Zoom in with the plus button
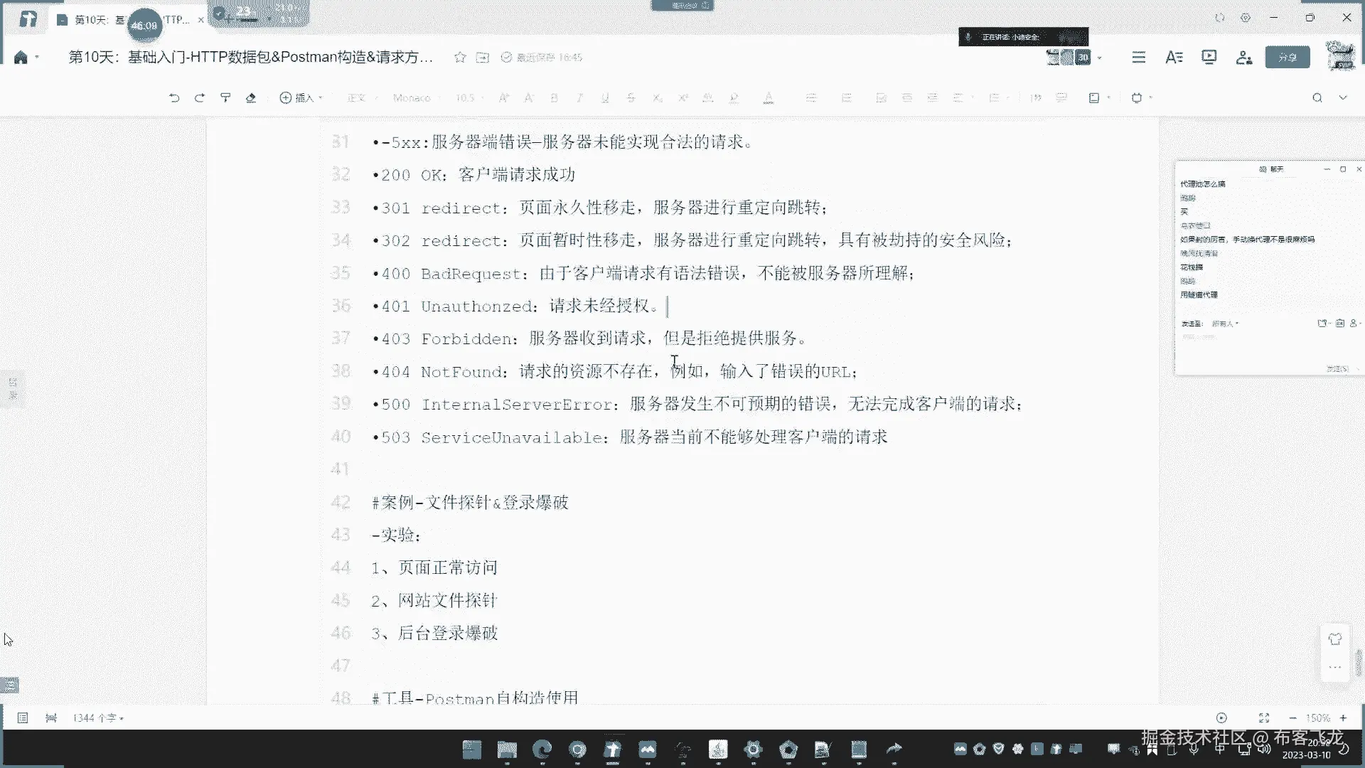Screen dimensions: 1365x768 point(1343,718)
